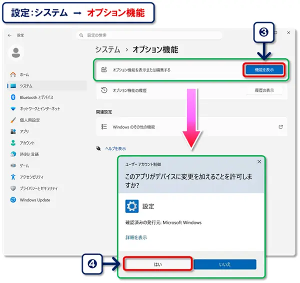The width and height of the screenshot is (300, 283).
Task: Click the privacy shield icon
Action: [13, 188]
